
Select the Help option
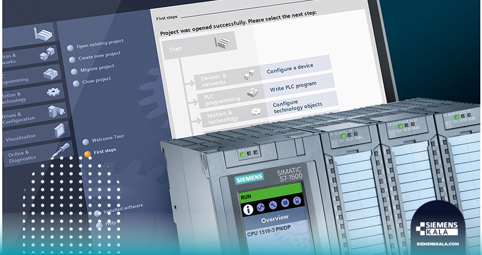click(107, 224)
